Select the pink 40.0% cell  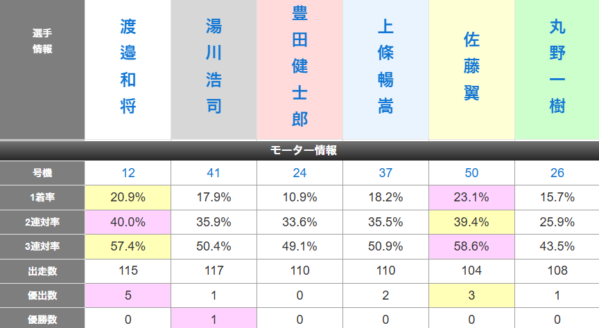(x=128, y=222)
